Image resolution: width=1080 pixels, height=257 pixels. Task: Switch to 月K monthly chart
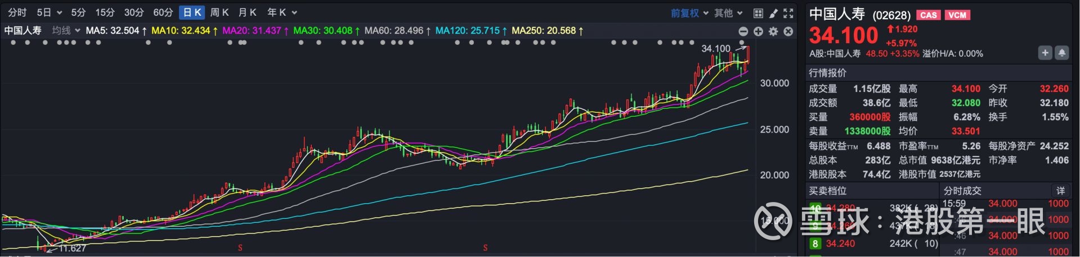tap(248, 12)
